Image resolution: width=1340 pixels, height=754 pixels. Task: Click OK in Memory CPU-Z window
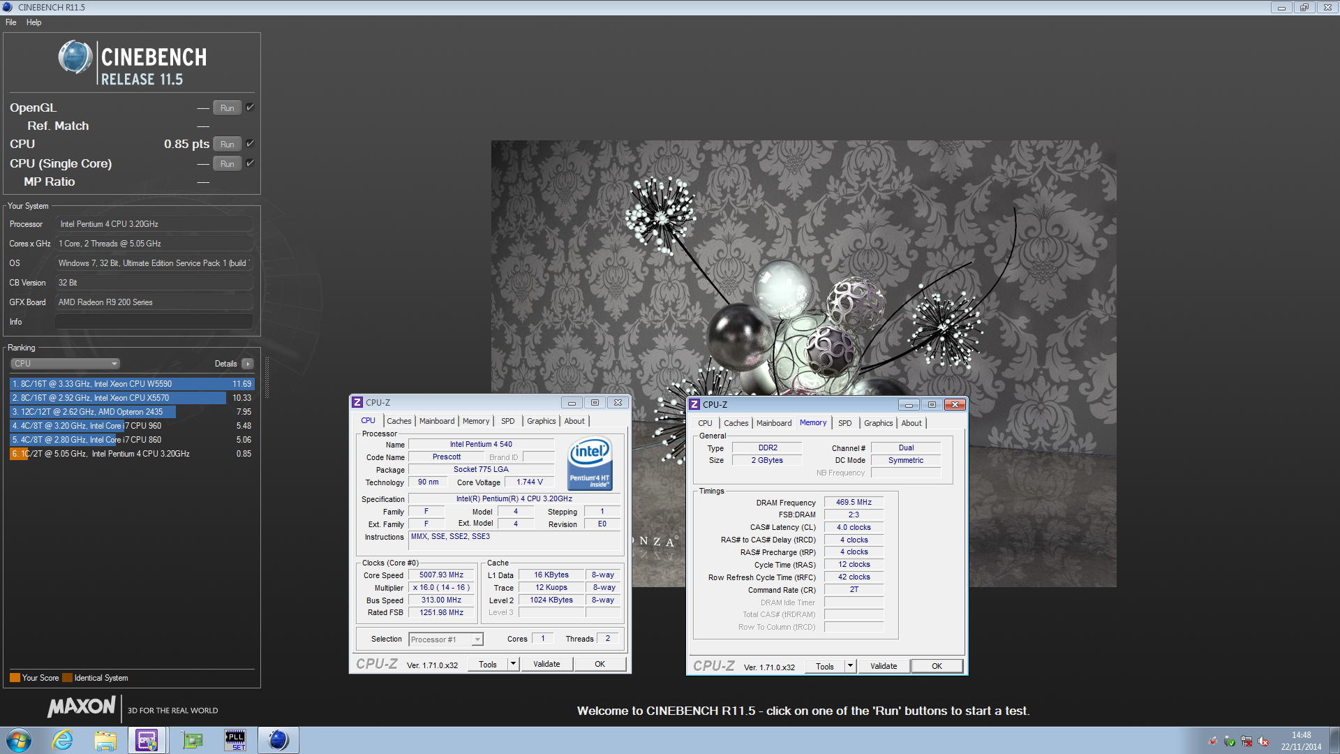(x=937, y=666)
